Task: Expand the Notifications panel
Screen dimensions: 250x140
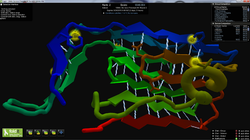Action: click(x=213, y=138)
